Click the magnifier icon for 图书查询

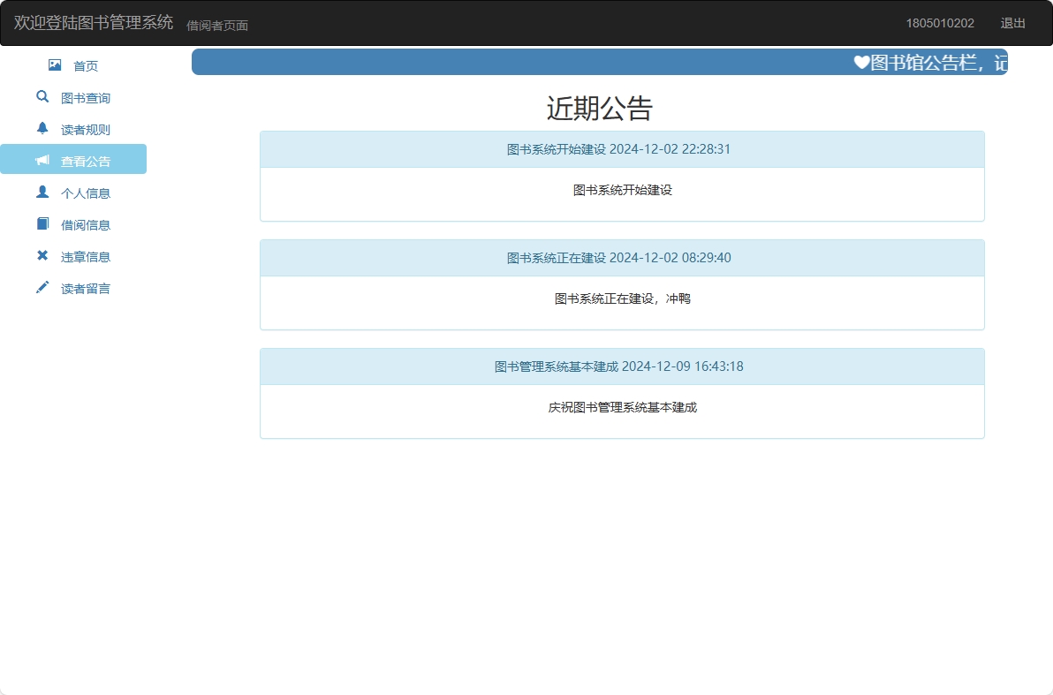point(42,97)
